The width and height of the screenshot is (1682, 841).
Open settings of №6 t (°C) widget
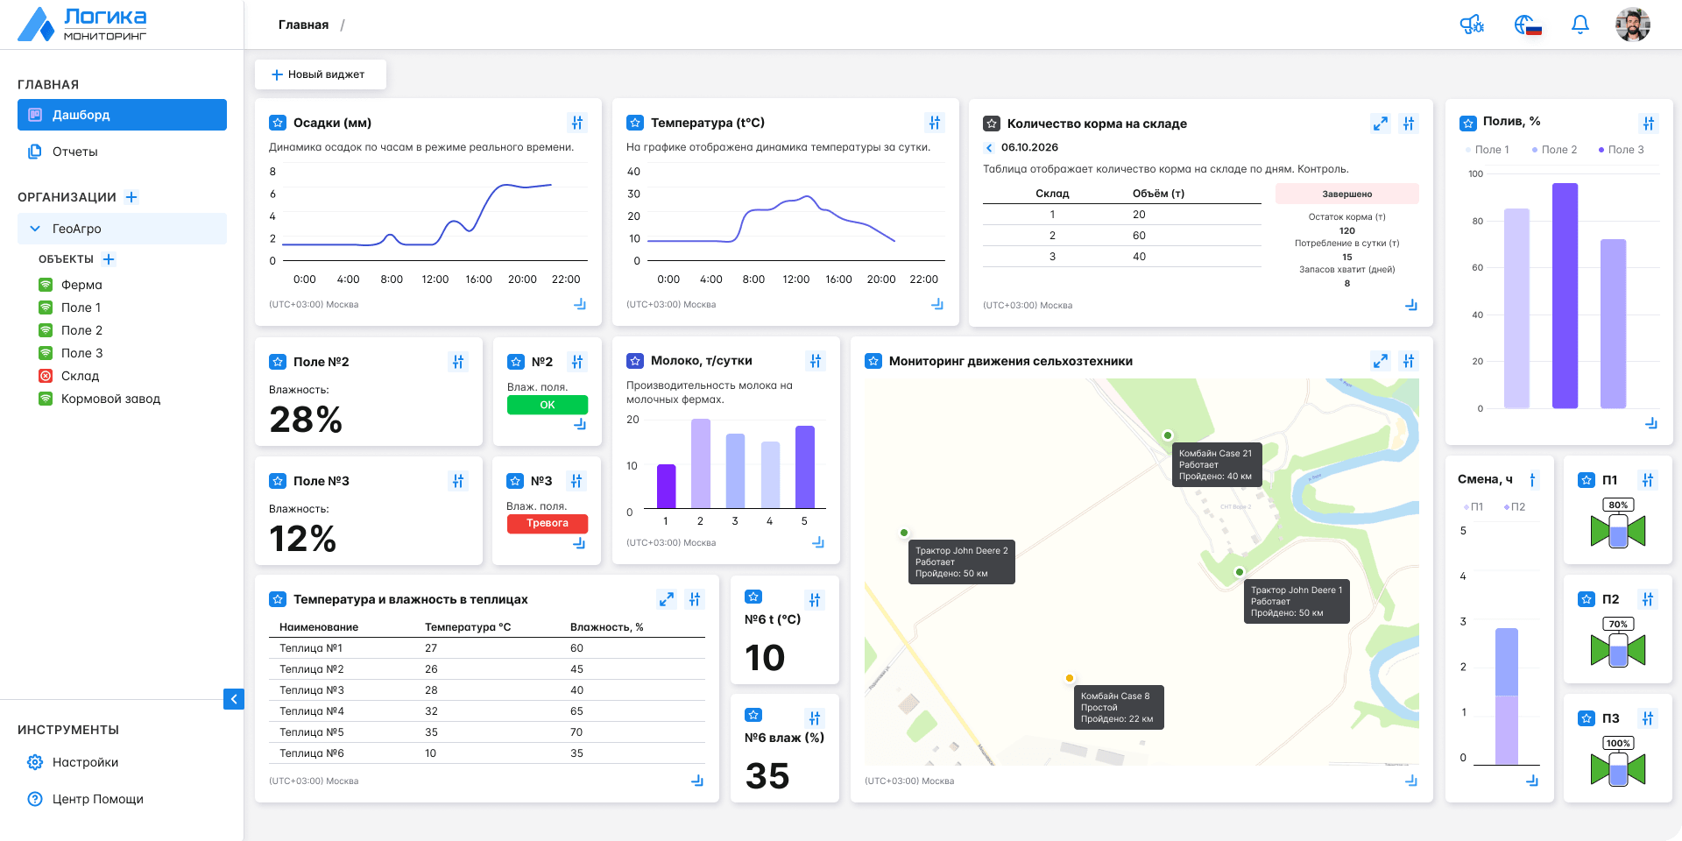coord(815,600)
